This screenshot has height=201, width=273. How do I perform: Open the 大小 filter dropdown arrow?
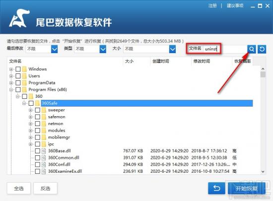(x=172, y=49)
